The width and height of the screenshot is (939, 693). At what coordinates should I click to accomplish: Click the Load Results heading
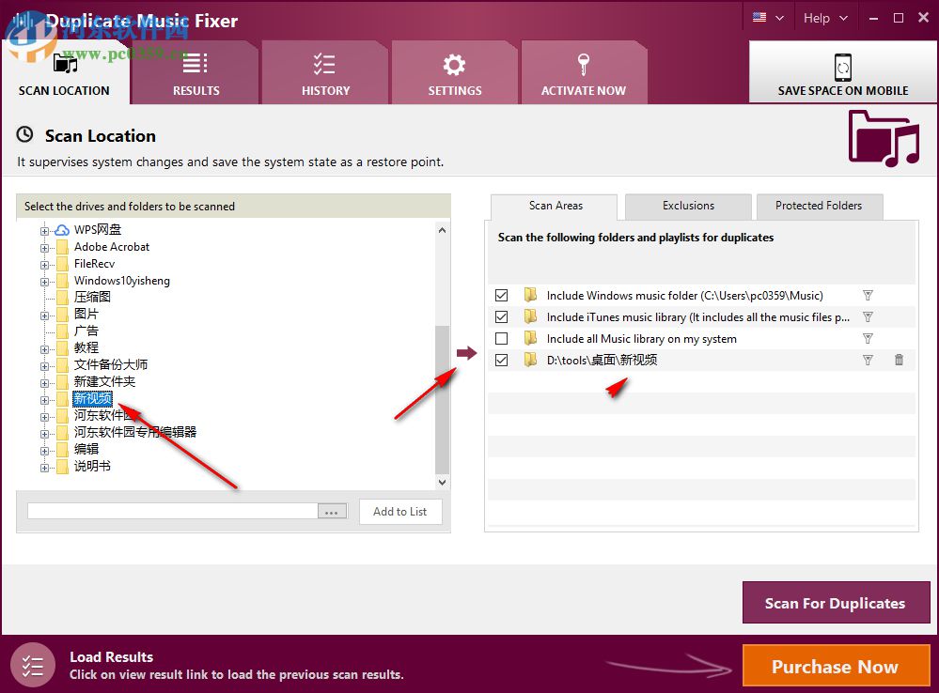tap(112, 656)
